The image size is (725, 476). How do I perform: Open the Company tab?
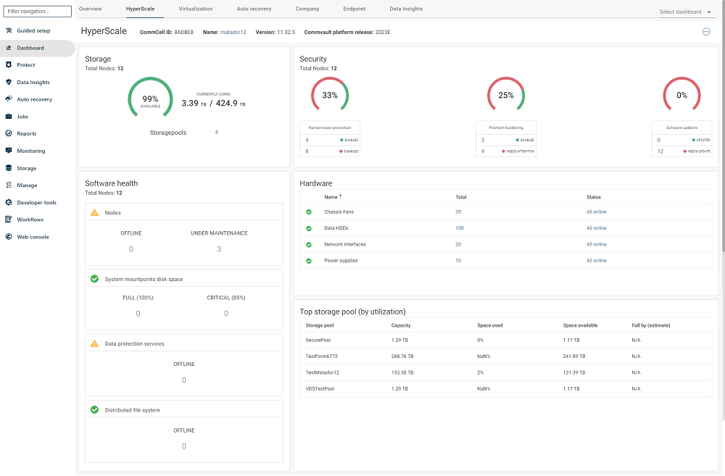click(x=307, y=9)
